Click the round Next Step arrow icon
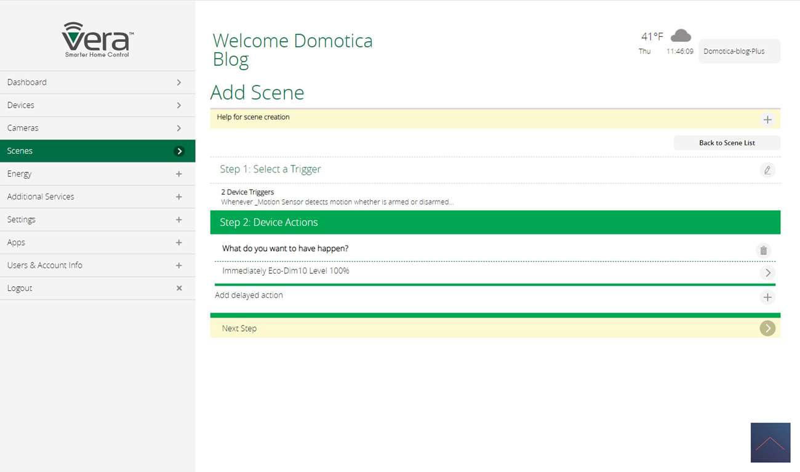Screen dimensions: 800x472 [x=767, y=329]
